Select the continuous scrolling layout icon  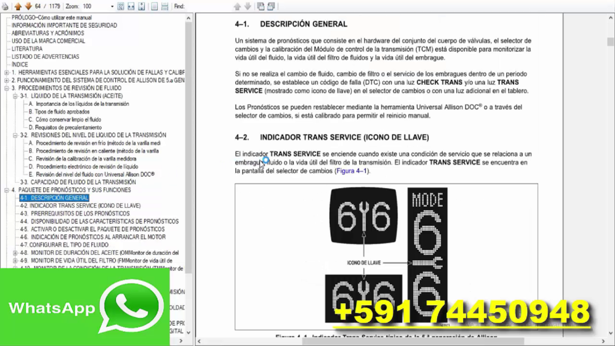point(166,5)
